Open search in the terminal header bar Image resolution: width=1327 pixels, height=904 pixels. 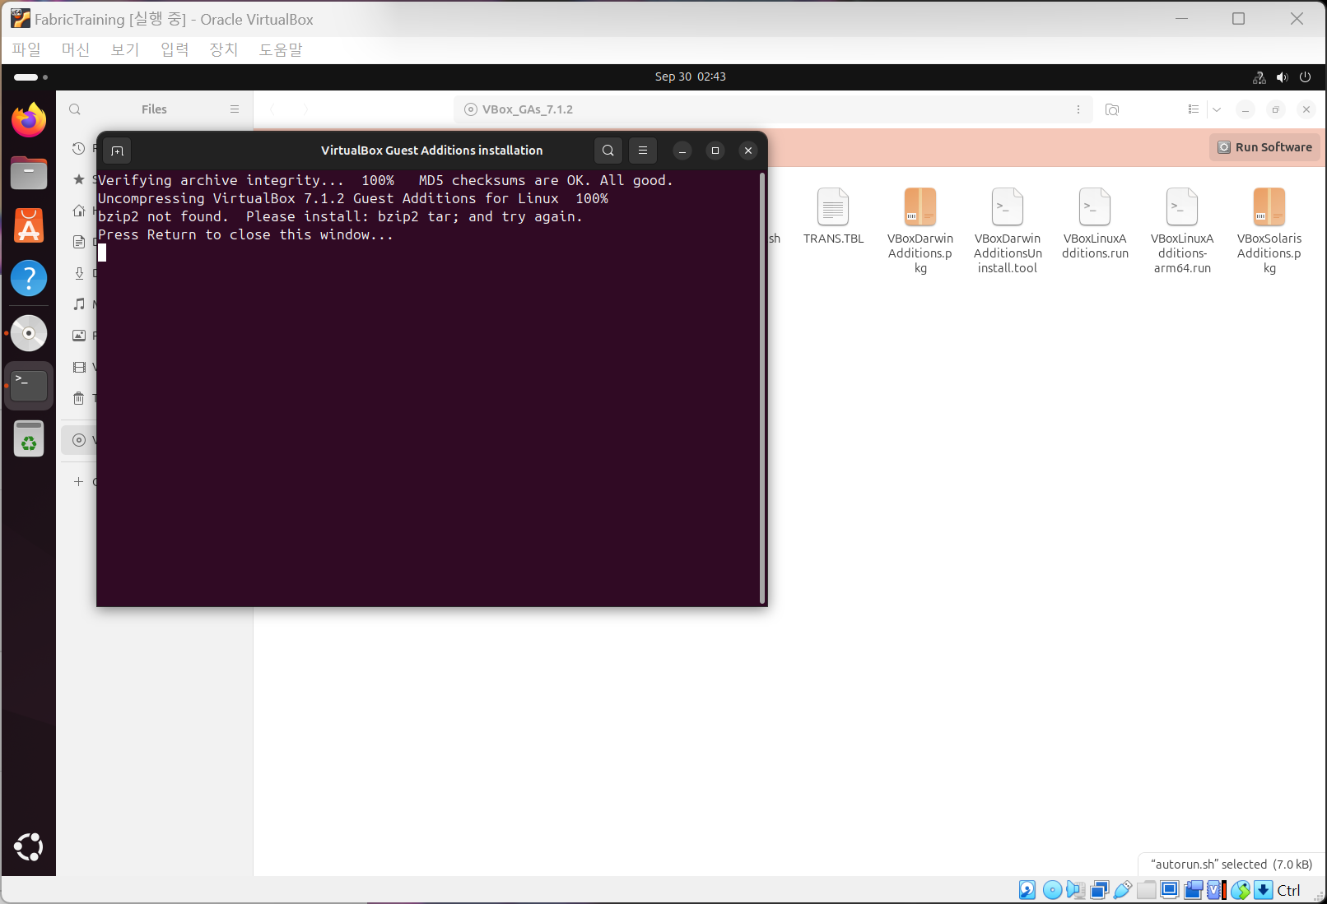608,151
